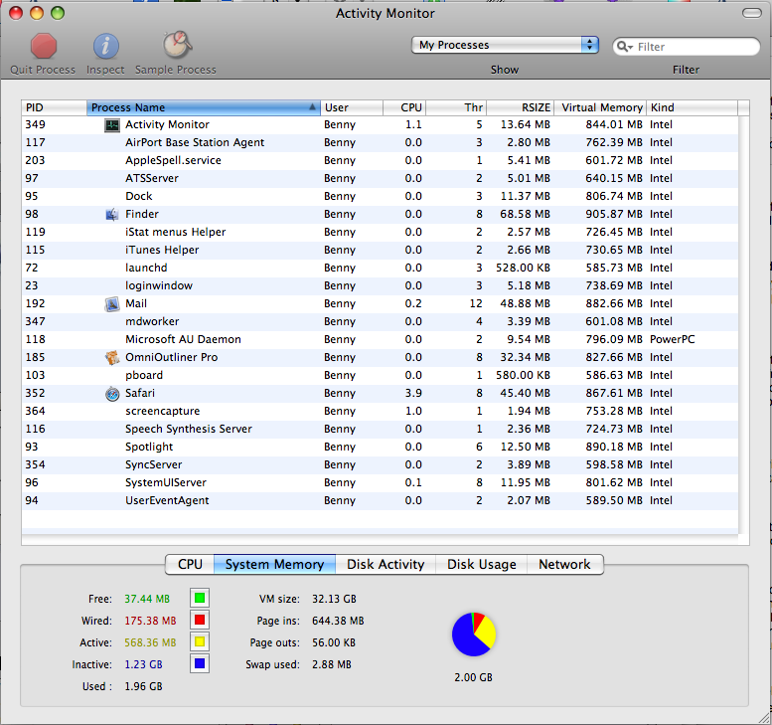Viewport: 772px width, 725px height.
Task: Click the VM size 32.13 GB value
Action: tap(334, 599)
